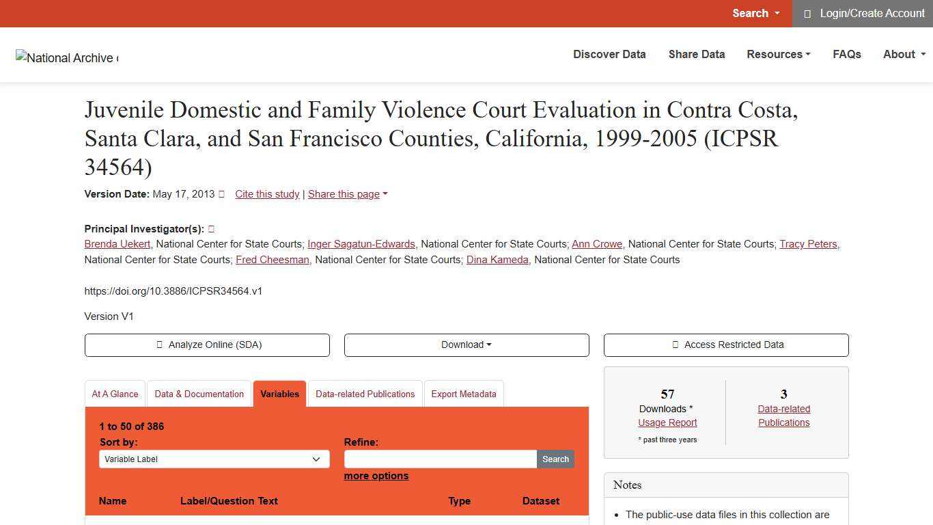
Task: Open the About dropdown menu
Action: 903,54
